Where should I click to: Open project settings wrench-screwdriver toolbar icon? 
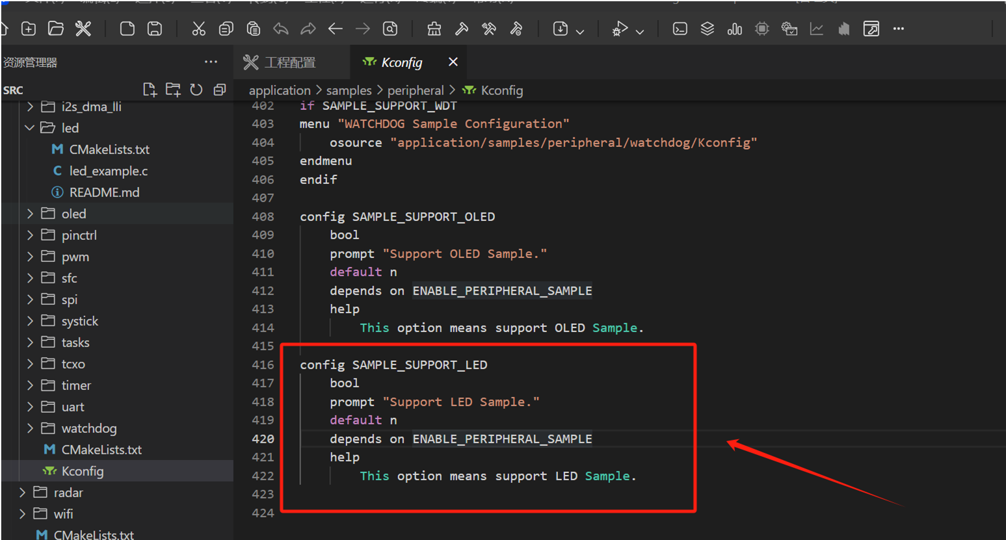point(83,29)
